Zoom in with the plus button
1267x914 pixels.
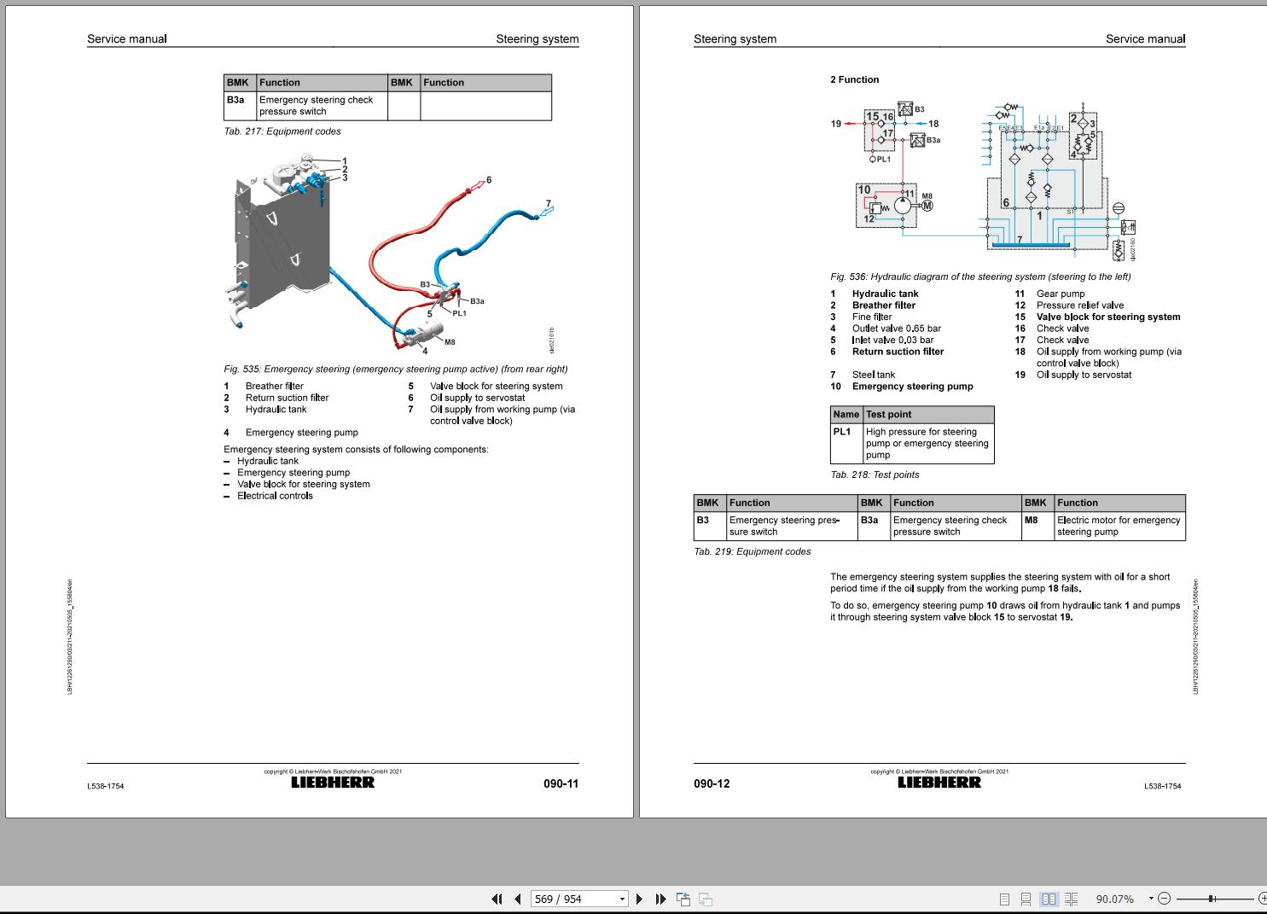[x=1263, y=899]
